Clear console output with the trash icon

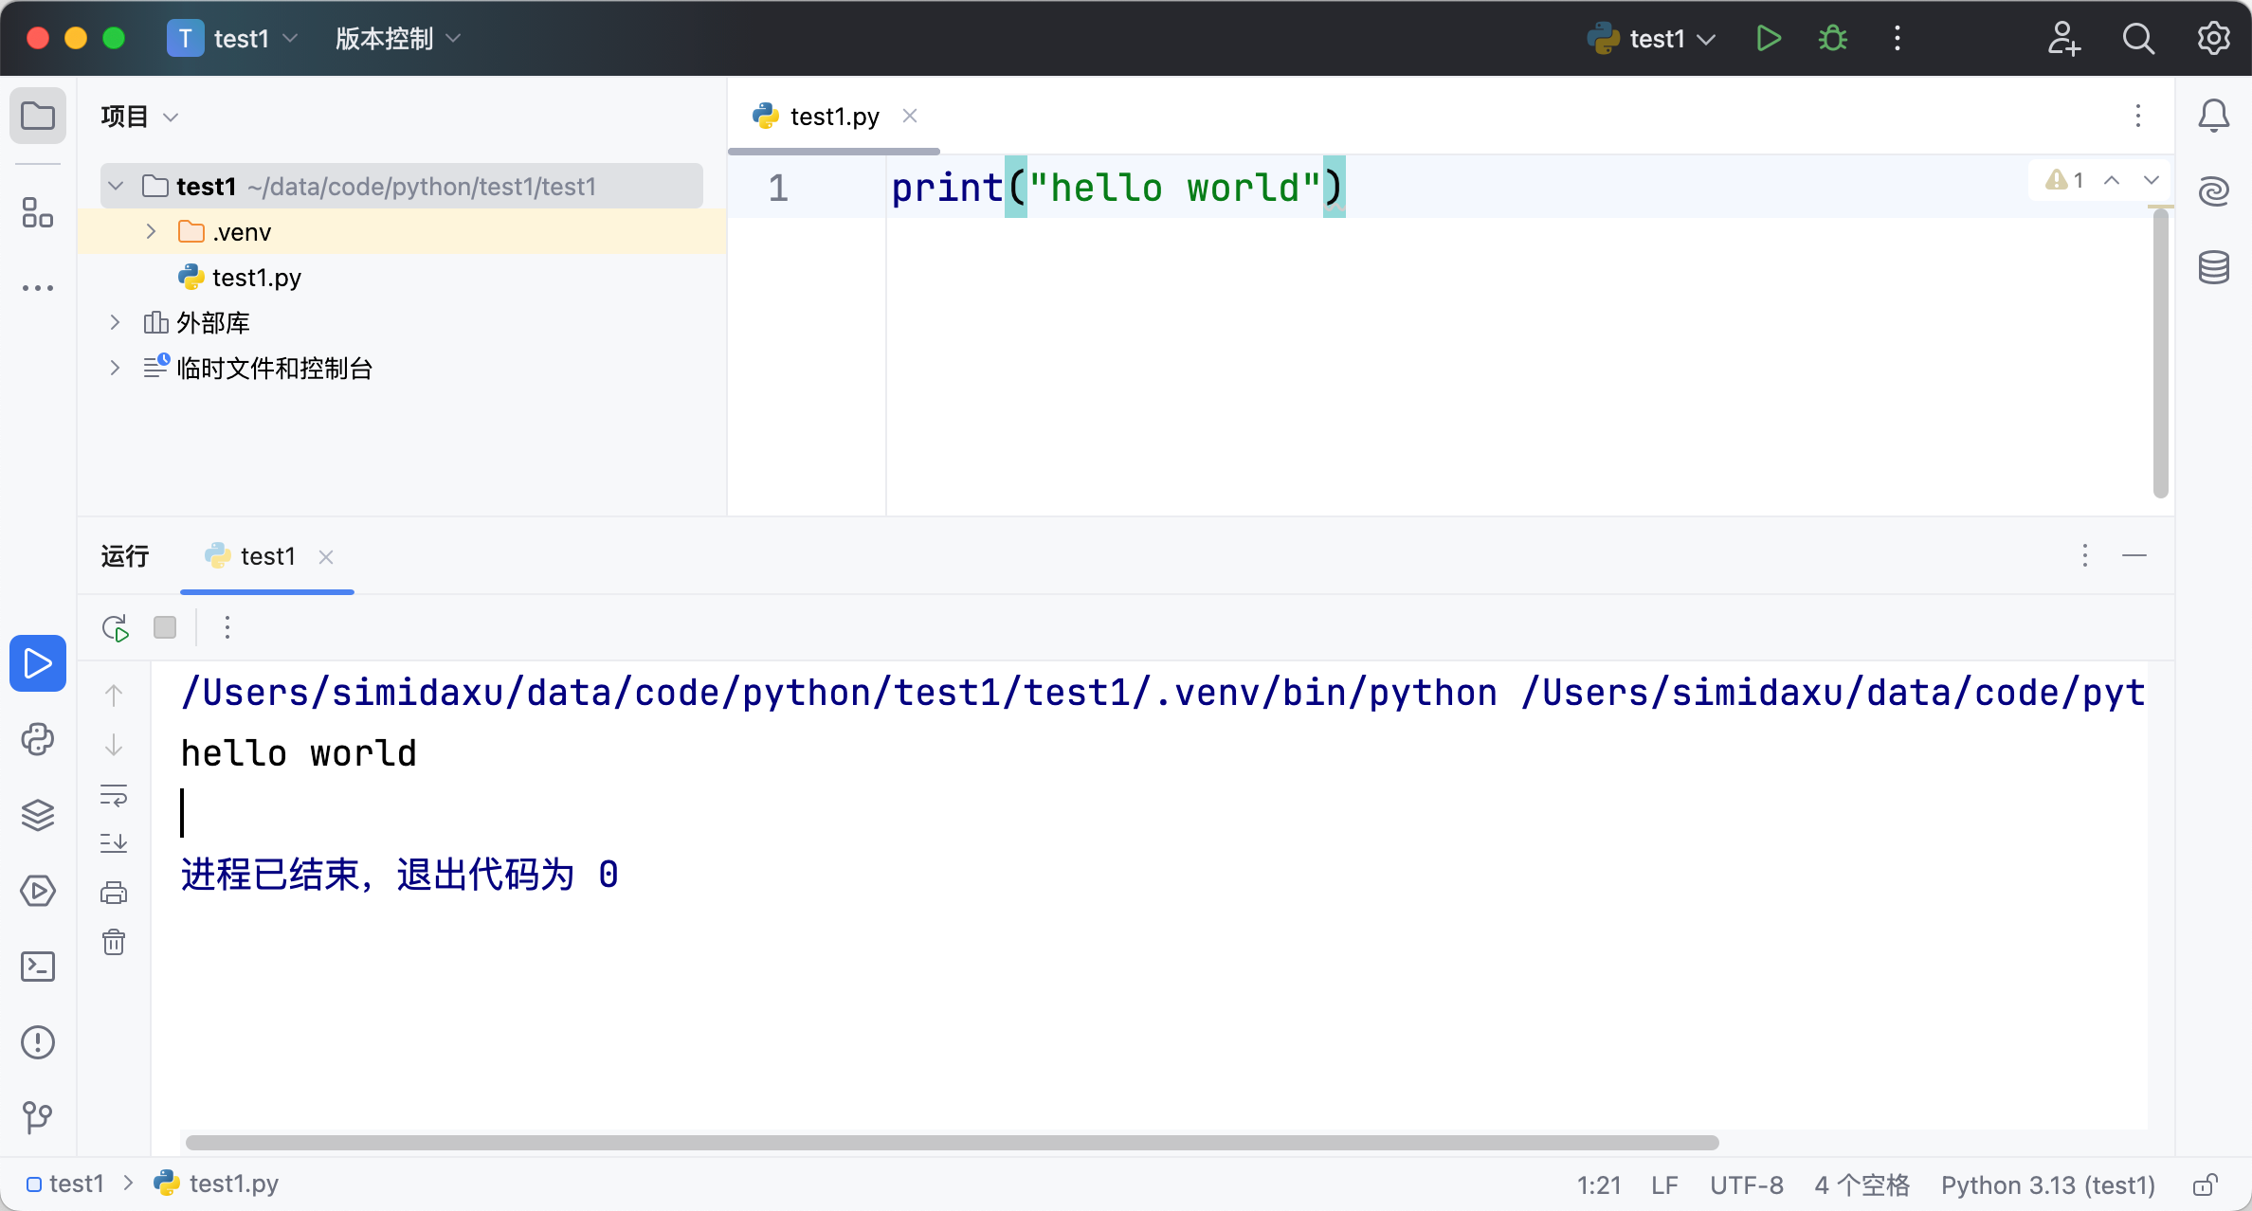[x=114, y=942]
